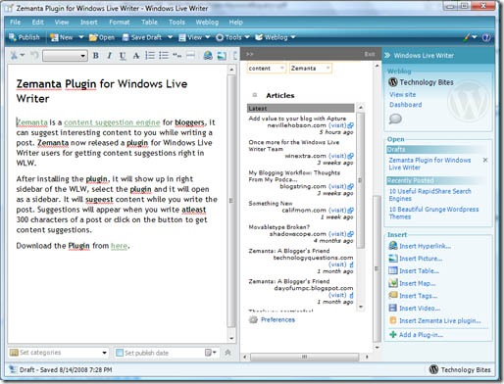Click the comments speech bubble icon
The image size is (504, 384).
[x=395, y=119]
